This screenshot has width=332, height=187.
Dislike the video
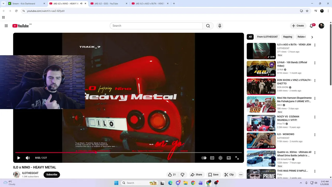[x=183, y=175]
